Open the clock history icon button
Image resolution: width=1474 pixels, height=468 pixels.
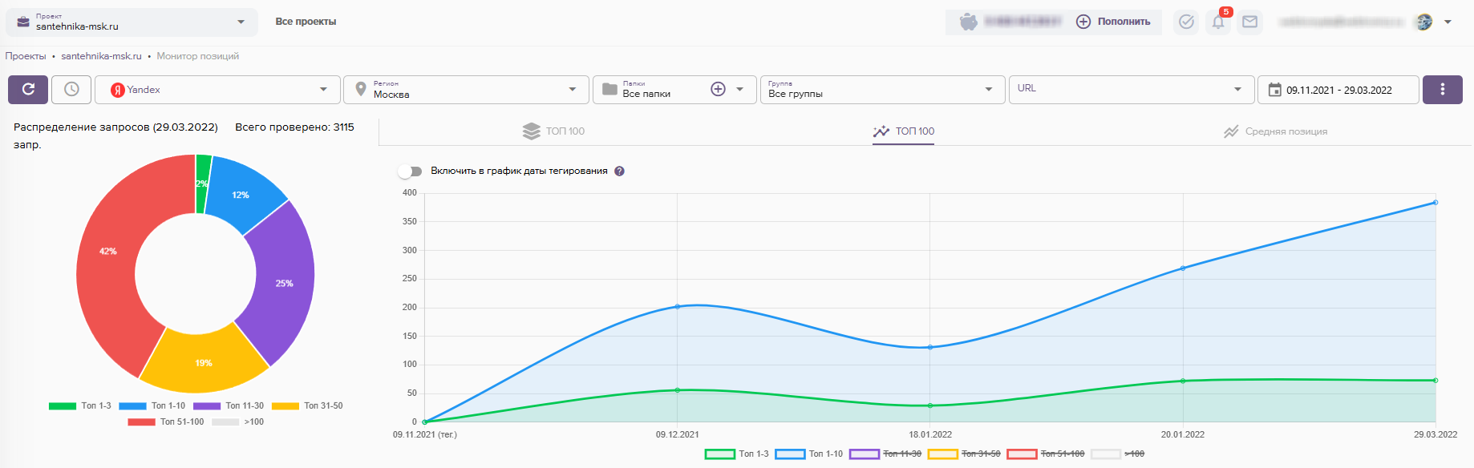pos(71,90)
